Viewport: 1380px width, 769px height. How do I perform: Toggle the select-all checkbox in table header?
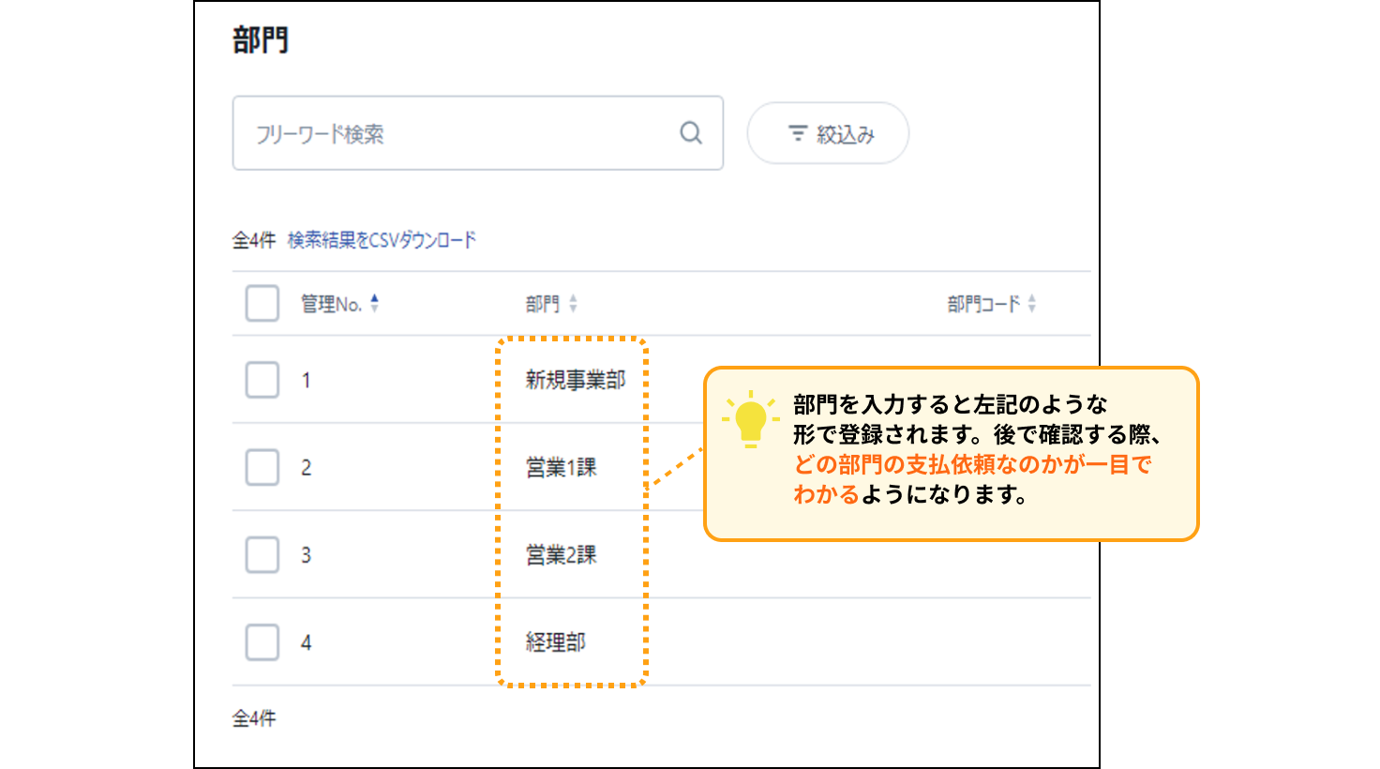[262, 304]
